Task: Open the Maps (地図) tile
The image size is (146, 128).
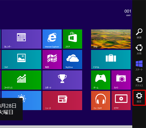Action: pyautogui.click(x=52, y=60)
